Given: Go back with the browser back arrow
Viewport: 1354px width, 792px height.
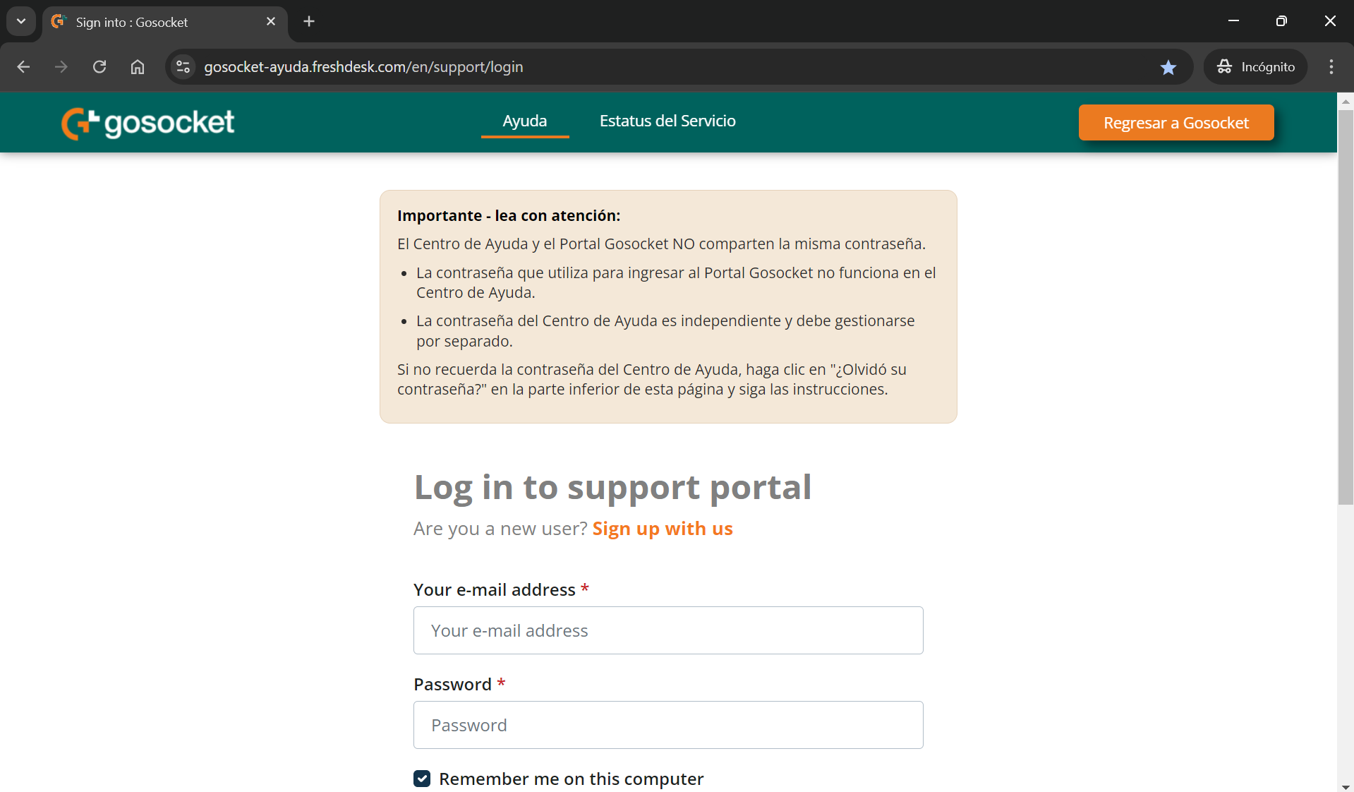Looking at the screenshot, I should pyautogui.click(x=23, y=67).
